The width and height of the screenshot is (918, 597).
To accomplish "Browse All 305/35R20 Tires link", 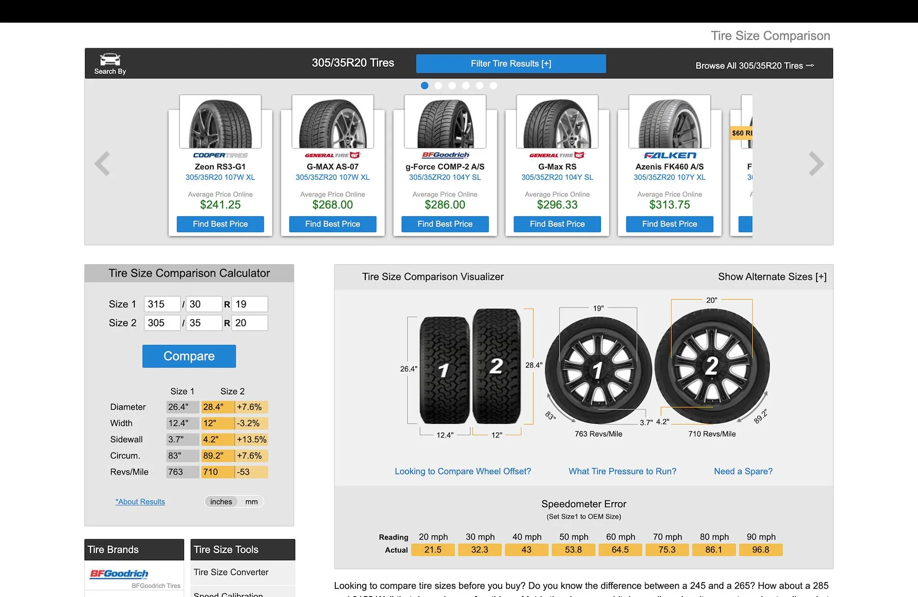I will click(755, 66).
